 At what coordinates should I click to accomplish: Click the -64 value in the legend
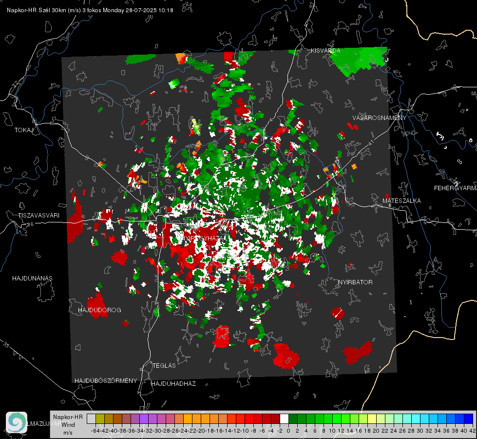pyautogui.click(x=95, y=431)
